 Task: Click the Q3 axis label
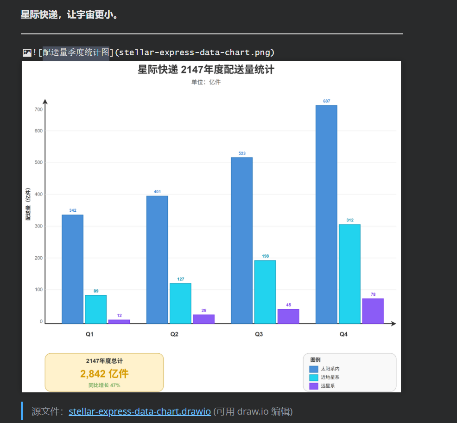coord(259,334)
